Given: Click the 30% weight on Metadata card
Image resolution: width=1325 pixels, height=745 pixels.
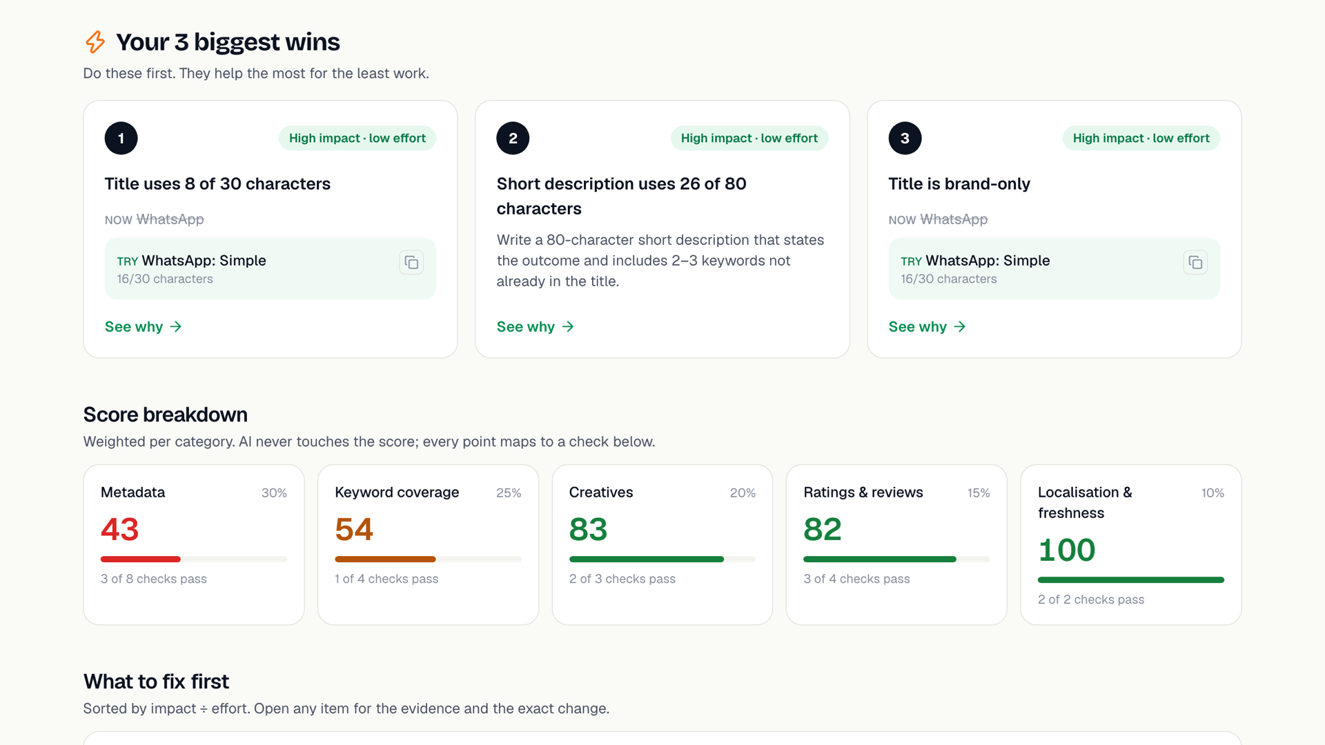Looking at the screenshot, I should (x=274, y=493).
